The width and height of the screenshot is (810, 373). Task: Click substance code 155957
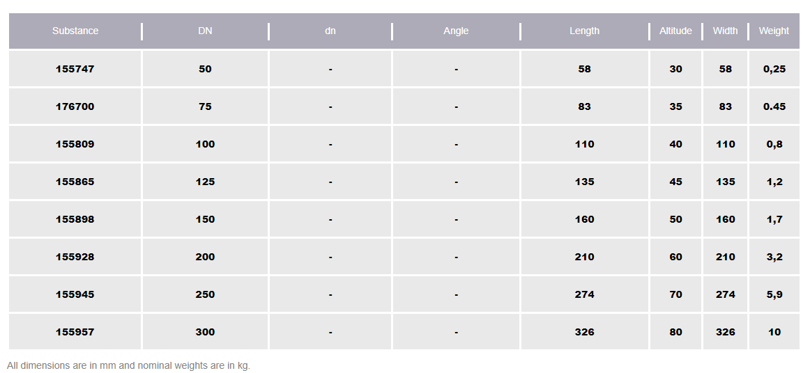coord(75,332)
